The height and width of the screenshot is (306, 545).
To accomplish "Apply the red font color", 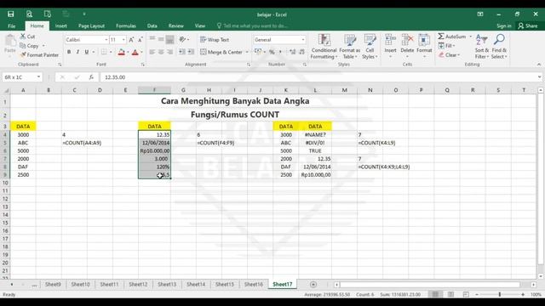I will click(135, 52).
